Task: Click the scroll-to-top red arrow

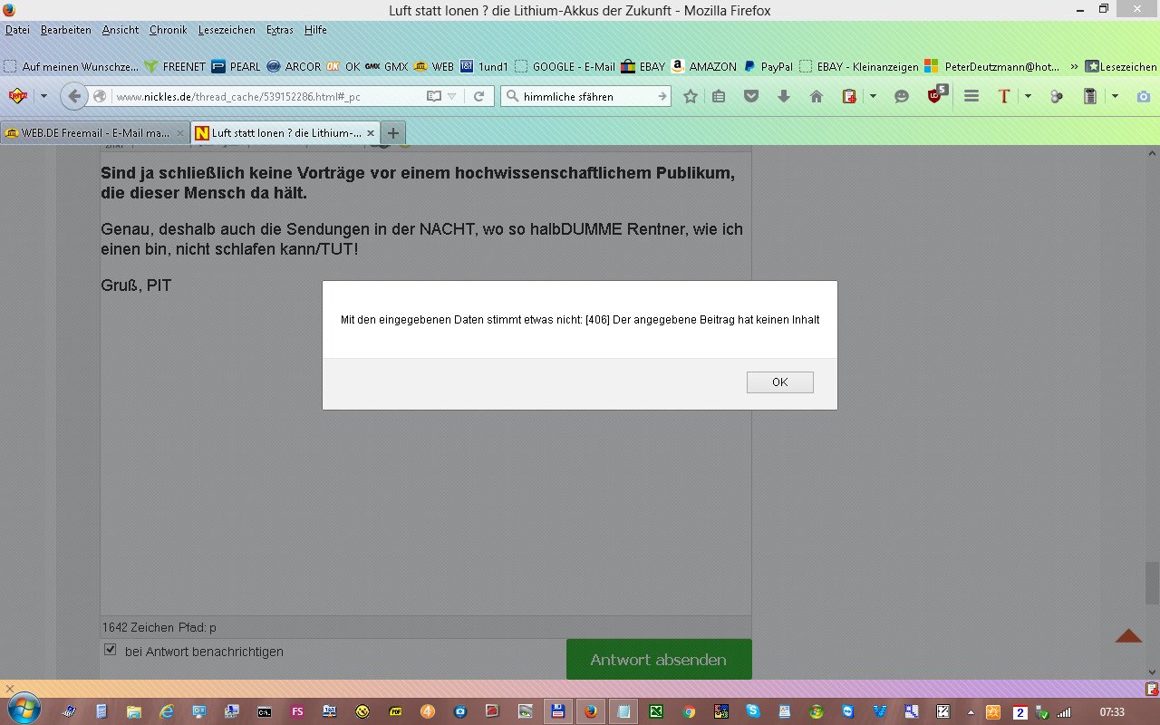Action: pyautogui.click(x=1128, y=635)
